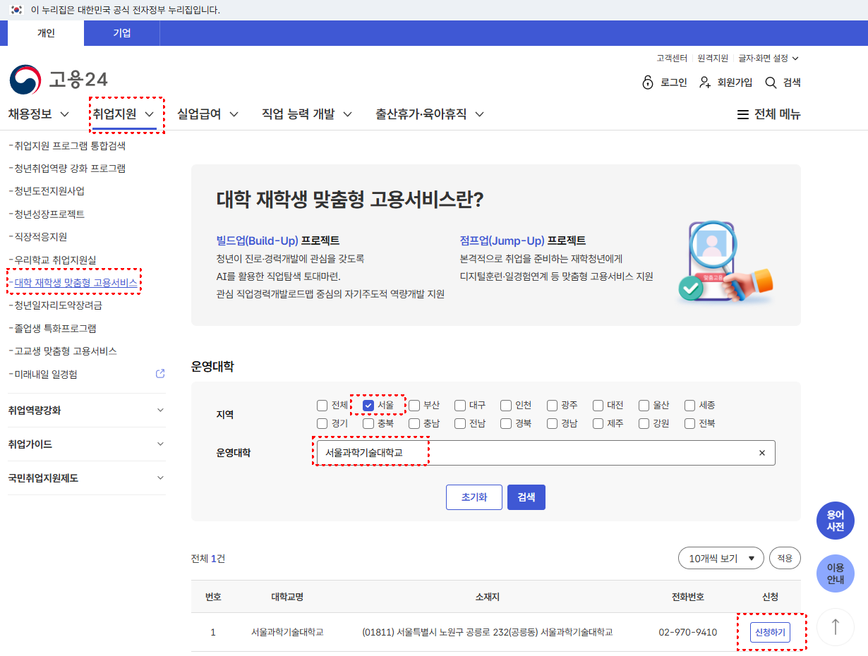The width and height of the screenshot is (868, 656).
Task: Enable the 전체 region checkbox
Action: (323, 405)
